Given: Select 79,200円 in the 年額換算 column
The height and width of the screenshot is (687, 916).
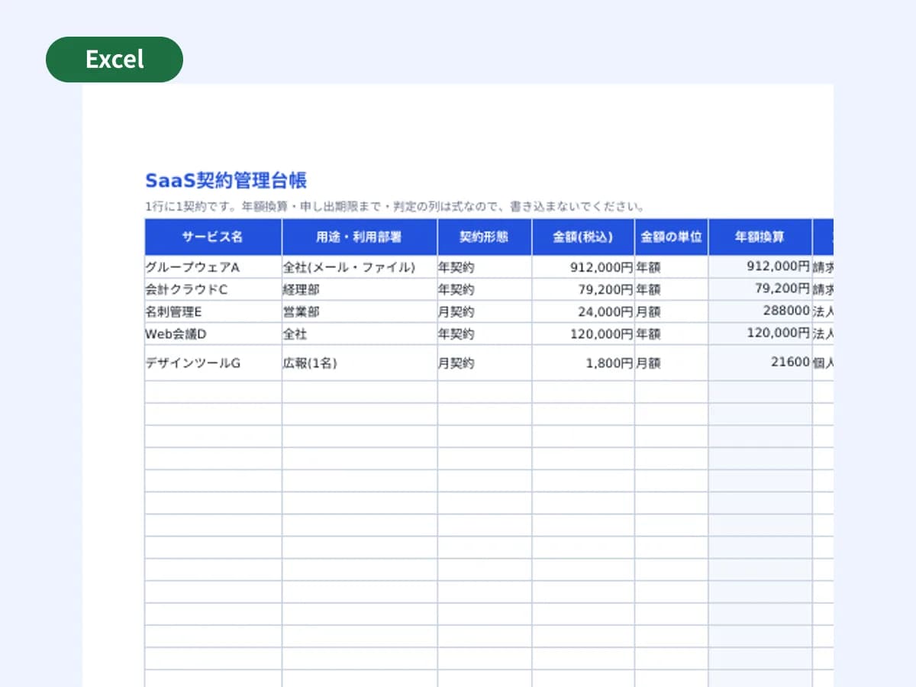Looking at the screenshot, I should click(760, 289).
